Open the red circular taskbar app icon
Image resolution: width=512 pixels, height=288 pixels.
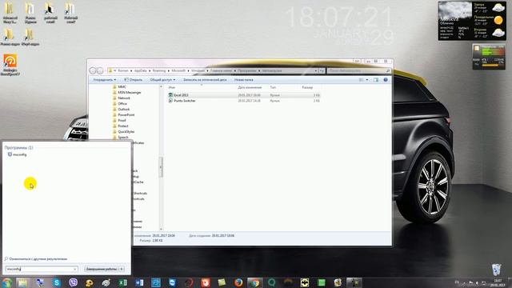click(189, 282)
